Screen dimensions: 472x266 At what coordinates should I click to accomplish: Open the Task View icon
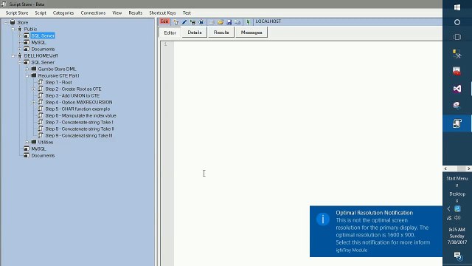457,37
